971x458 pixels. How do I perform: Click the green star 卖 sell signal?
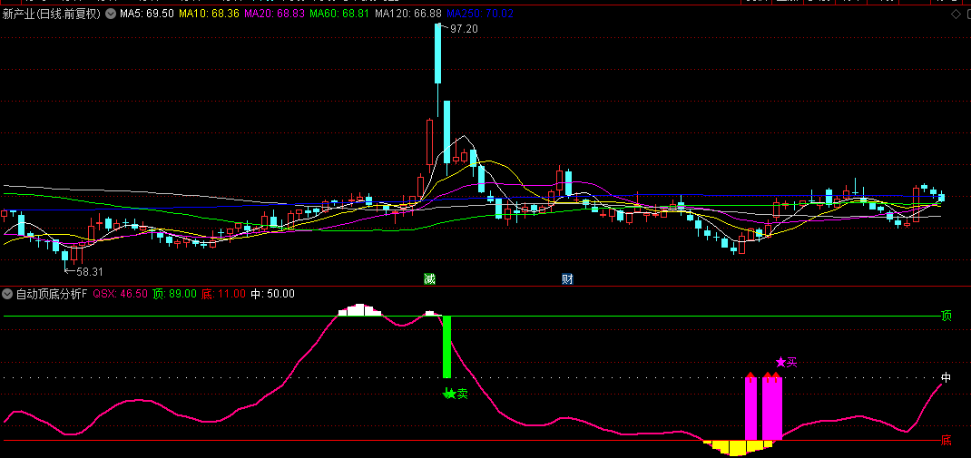(449, 394)
